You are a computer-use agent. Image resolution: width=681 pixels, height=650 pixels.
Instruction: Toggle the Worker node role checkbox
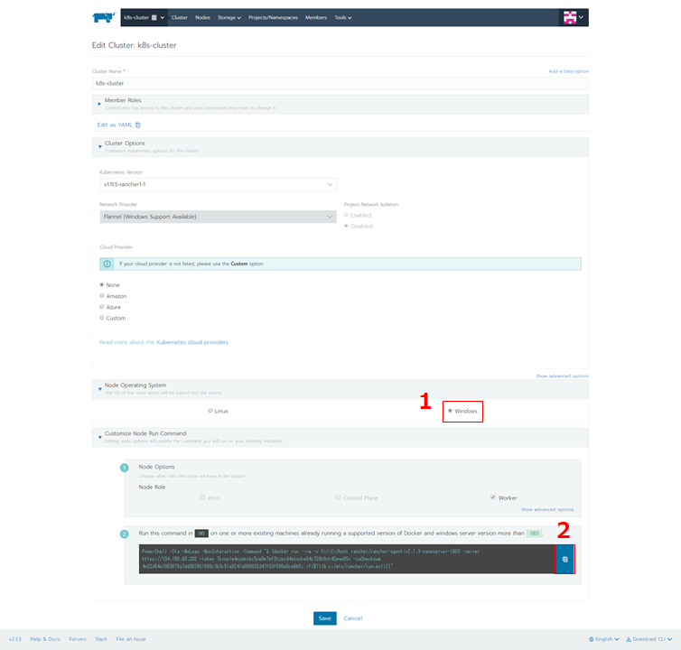493,497
